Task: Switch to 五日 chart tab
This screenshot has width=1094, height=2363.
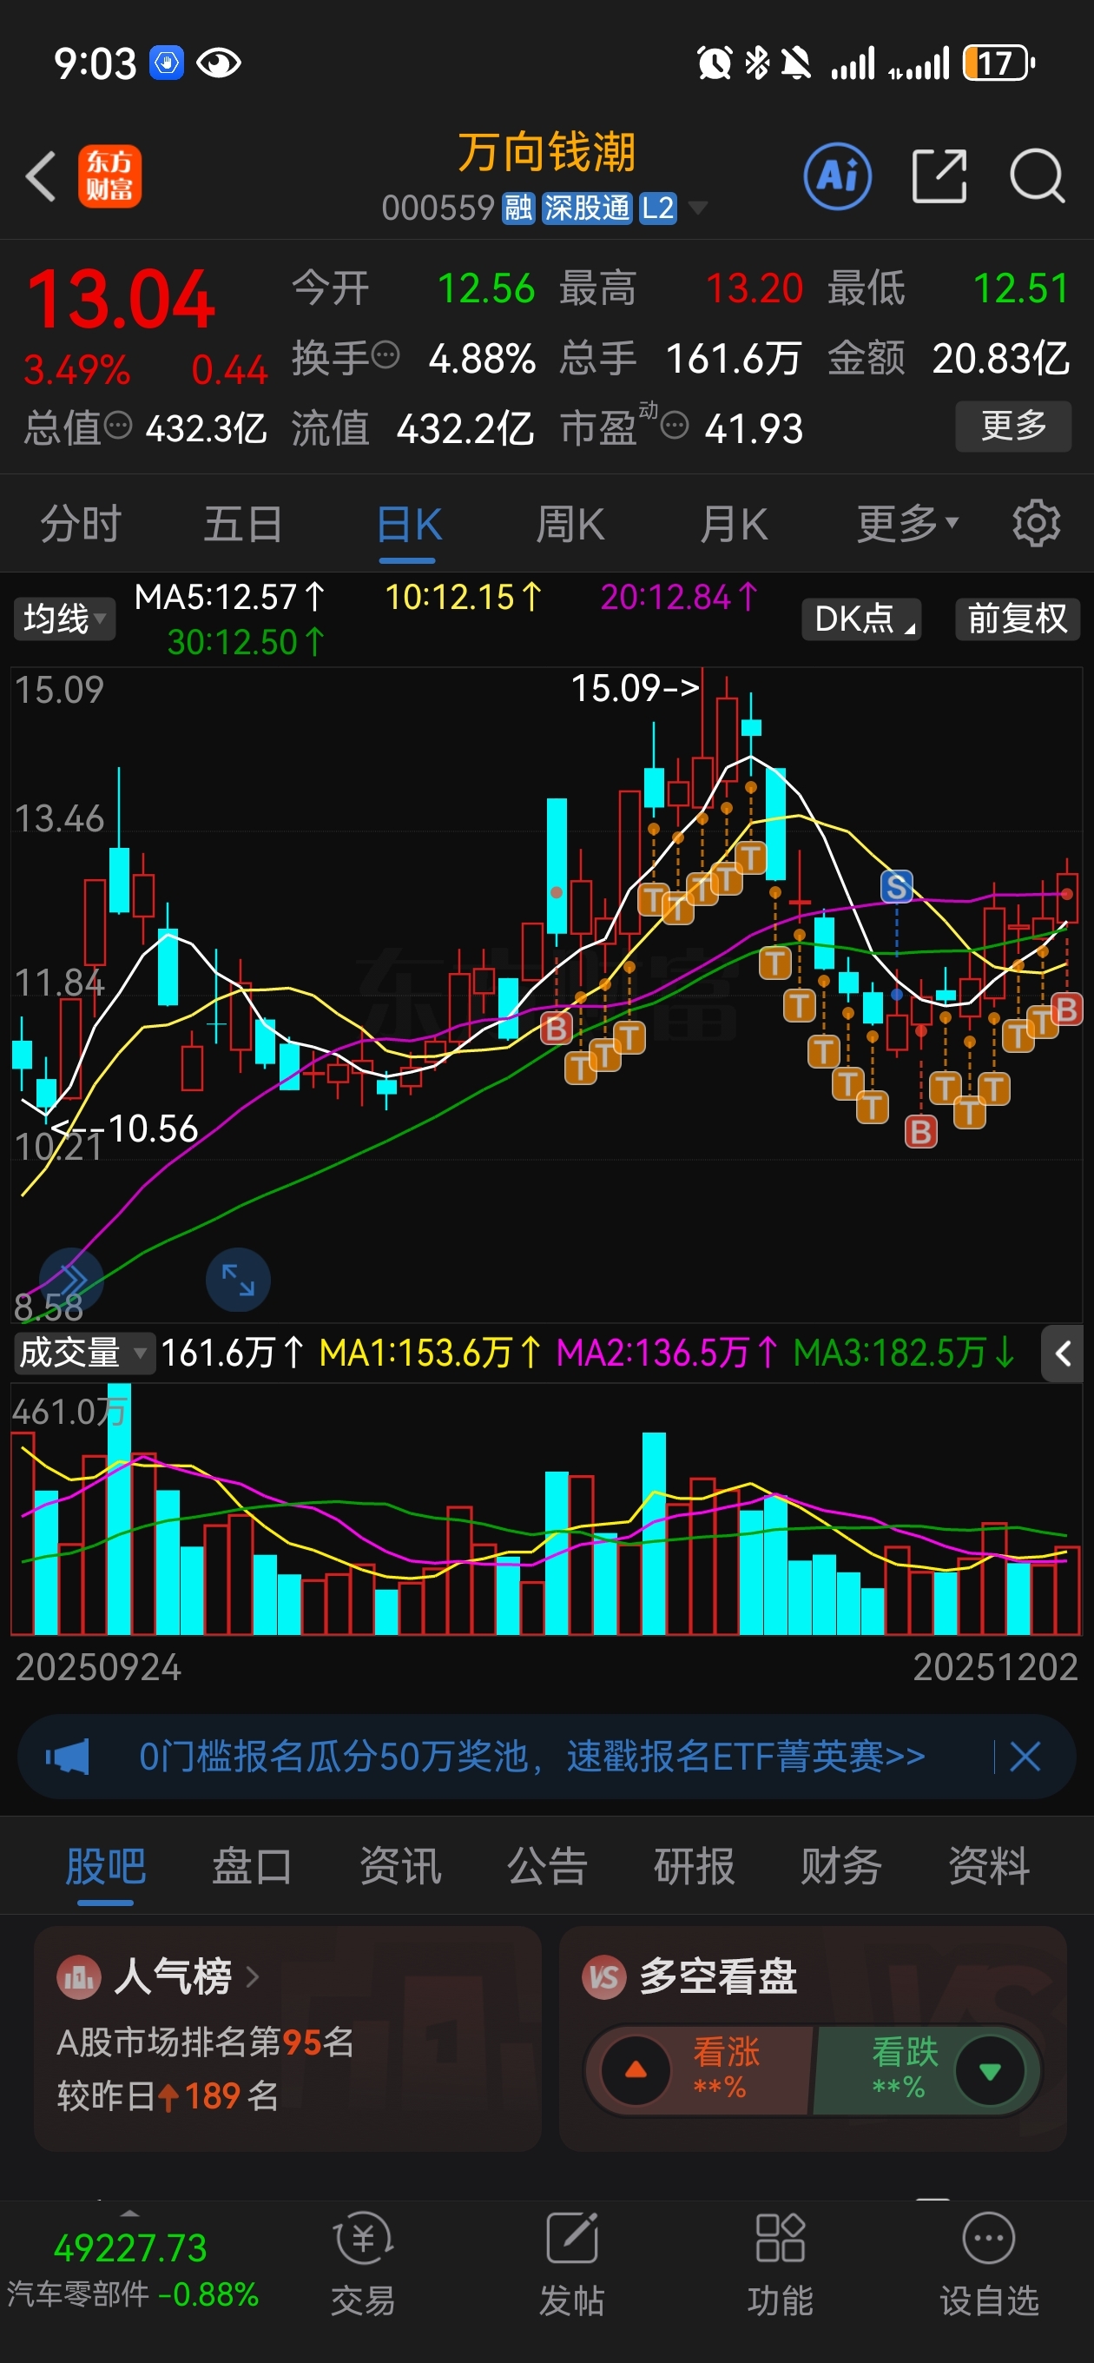Action: tap(243, 524)
